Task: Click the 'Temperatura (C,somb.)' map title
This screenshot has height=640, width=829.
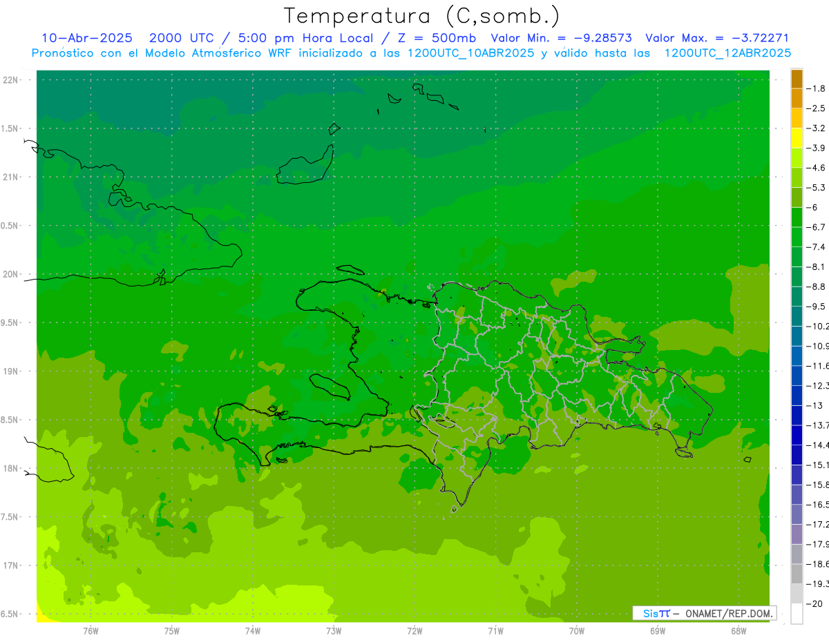Action: coord(421,16)
